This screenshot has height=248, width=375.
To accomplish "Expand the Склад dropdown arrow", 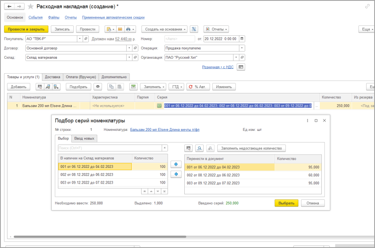I will pyautogui.click(x=129, y=57).
